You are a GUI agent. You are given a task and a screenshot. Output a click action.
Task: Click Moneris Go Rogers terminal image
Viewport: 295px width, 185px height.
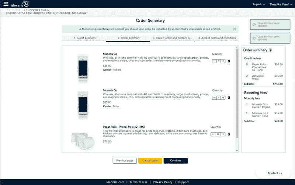click(x=83, y=68)
